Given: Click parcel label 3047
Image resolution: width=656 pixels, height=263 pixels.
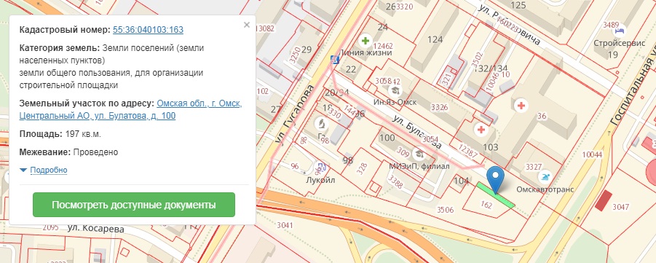Looking at the screenshot, I should coord(621,207).
